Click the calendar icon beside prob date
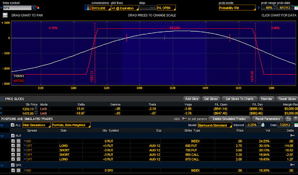Screen dimensions: 298x175 pos(296,8)
